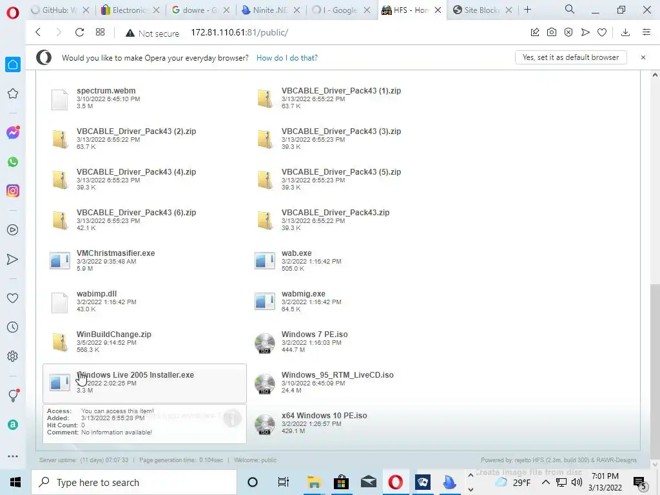Take a snapshot with camera icon

click(552, 32)
